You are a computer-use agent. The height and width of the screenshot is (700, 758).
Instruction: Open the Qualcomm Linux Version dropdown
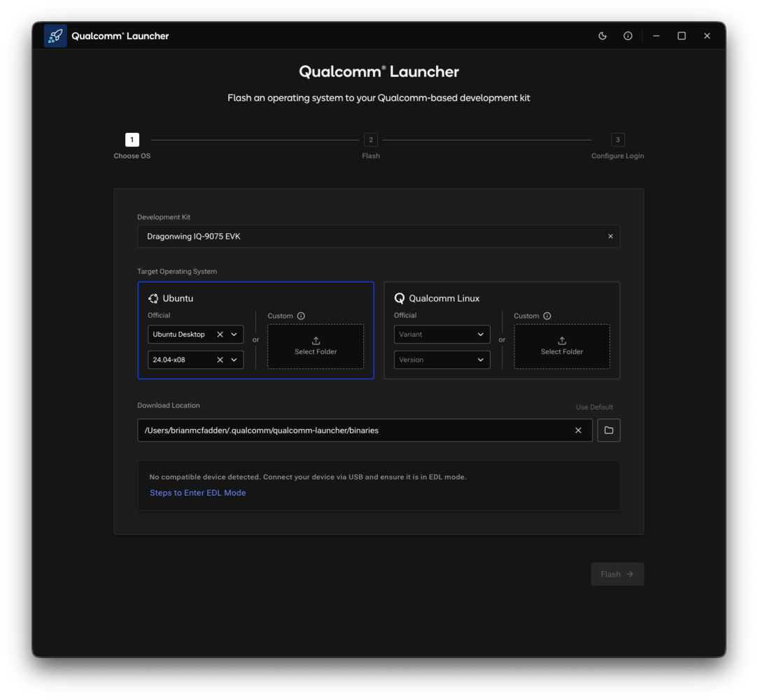click(x=442, y=360)
